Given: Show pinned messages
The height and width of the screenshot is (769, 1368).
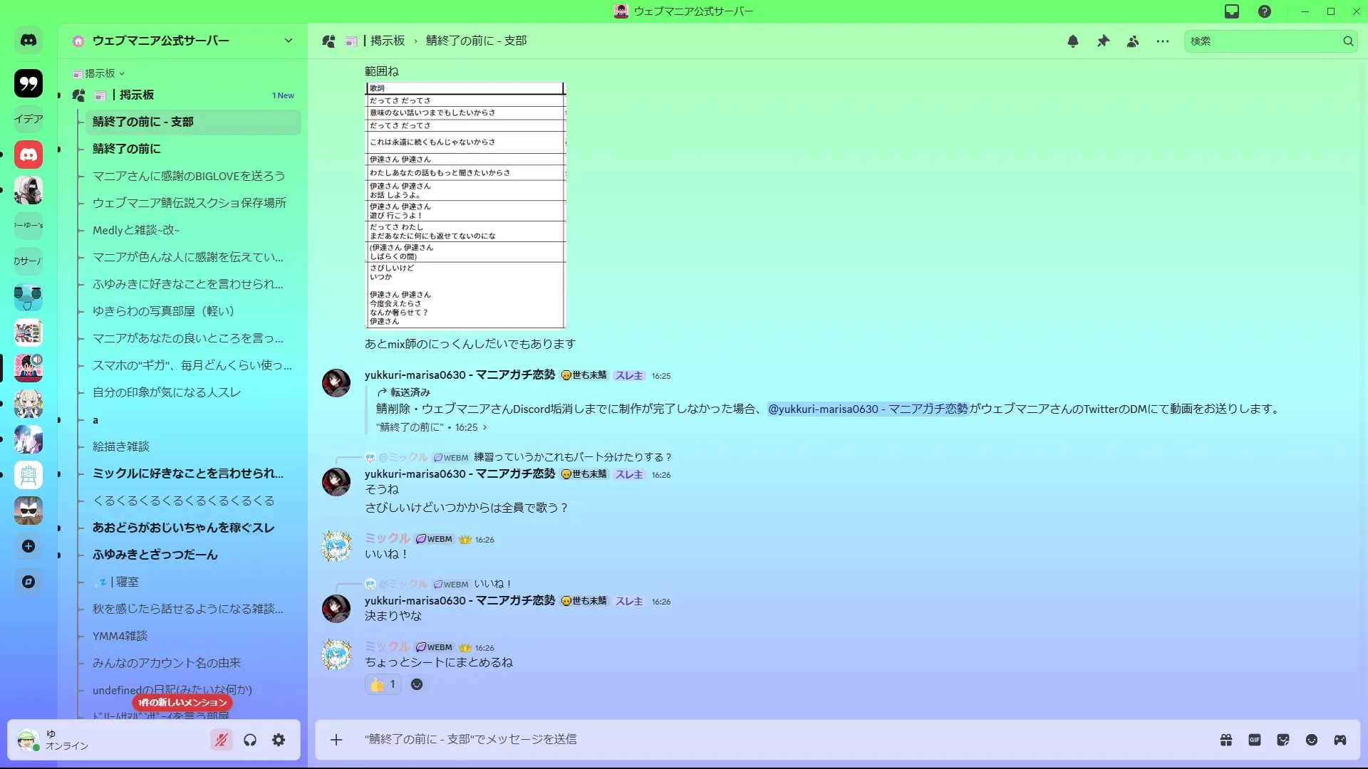Looking at the screenshot, I should pos(1103,41).
